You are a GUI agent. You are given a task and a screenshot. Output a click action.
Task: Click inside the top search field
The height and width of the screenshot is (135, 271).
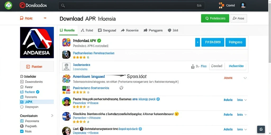pyautogui.click(x=132, y=6)
